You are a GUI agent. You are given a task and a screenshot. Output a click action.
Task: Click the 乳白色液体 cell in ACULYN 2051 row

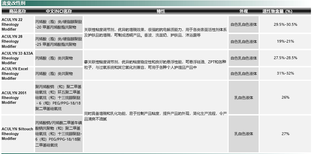[x=243, y=98]
